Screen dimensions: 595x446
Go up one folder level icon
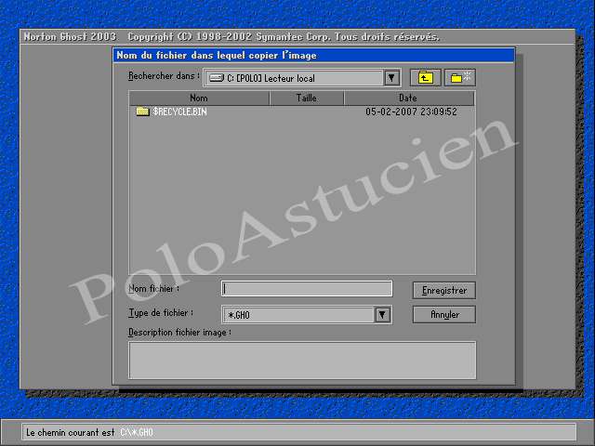point(426,78)
